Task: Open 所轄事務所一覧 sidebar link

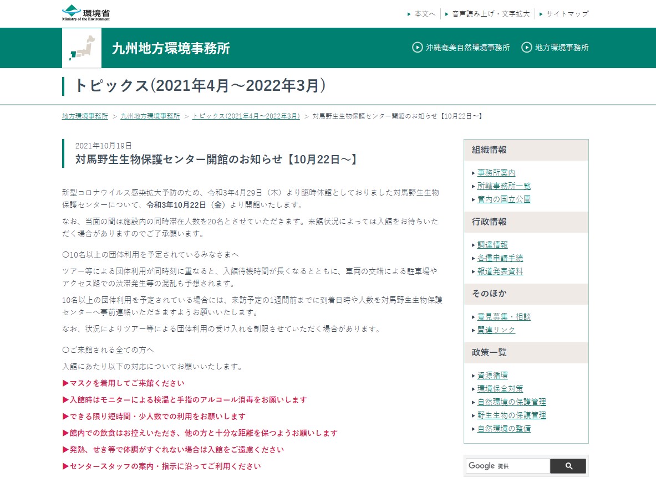Action: (x=504, y=186)
